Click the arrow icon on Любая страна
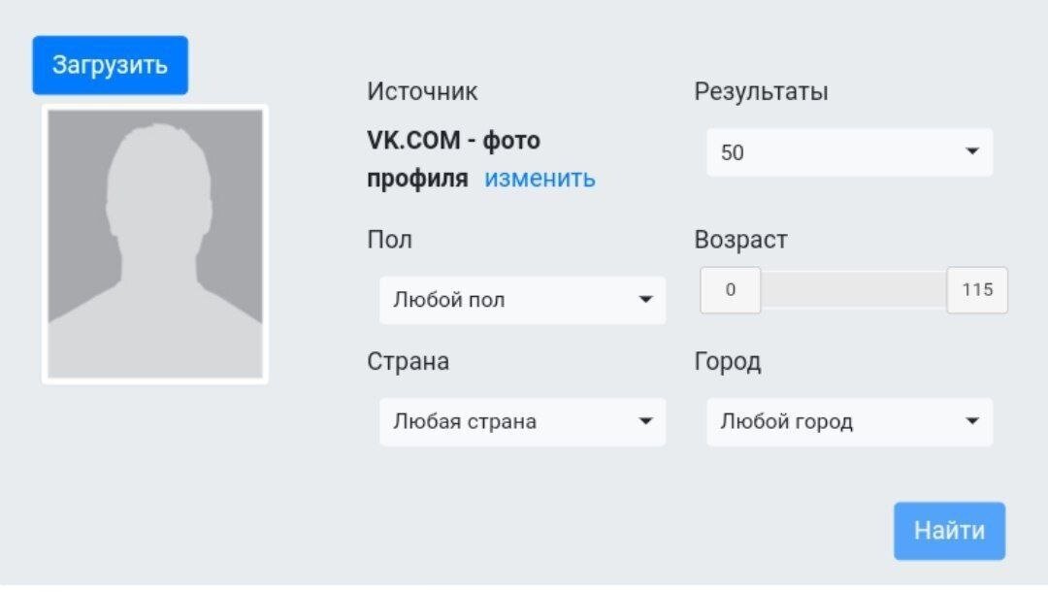This screenshot has width=1048, height=592. tap(645, 421)
